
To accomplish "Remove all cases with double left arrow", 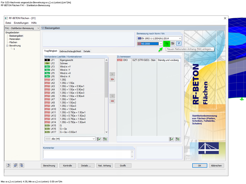I will tap(112, 101).
